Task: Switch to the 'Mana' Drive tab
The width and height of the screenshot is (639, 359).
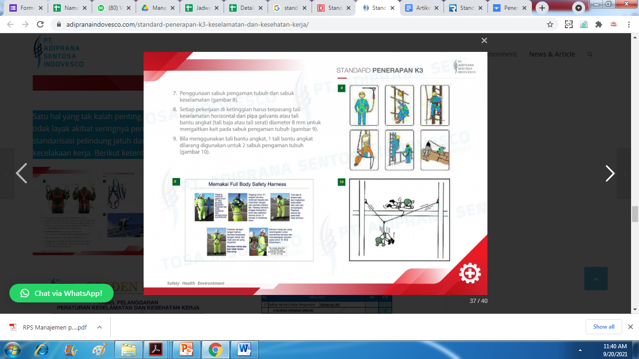Action: (158, 8)
